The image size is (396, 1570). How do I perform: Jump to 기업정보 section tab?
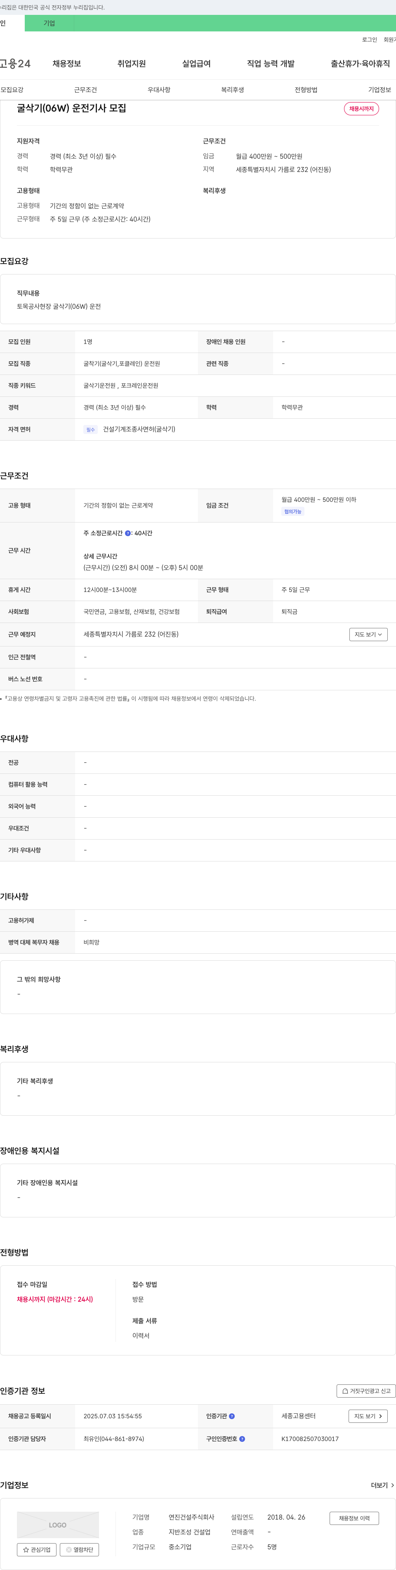[379, 90]
